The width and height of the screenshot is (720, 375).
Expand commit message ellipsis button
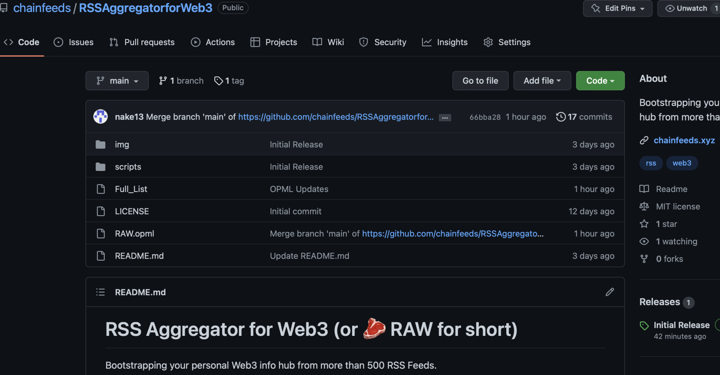click(x=445, y=117)
